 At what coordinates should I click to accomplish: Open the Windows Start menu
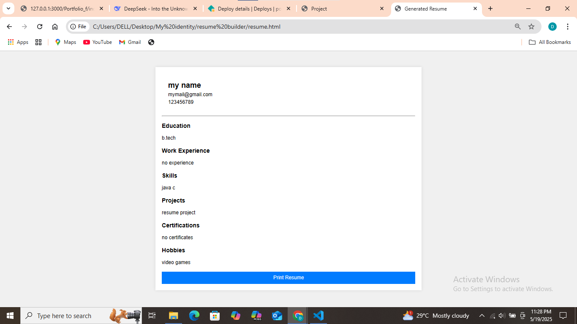click(x=10, y=316)
